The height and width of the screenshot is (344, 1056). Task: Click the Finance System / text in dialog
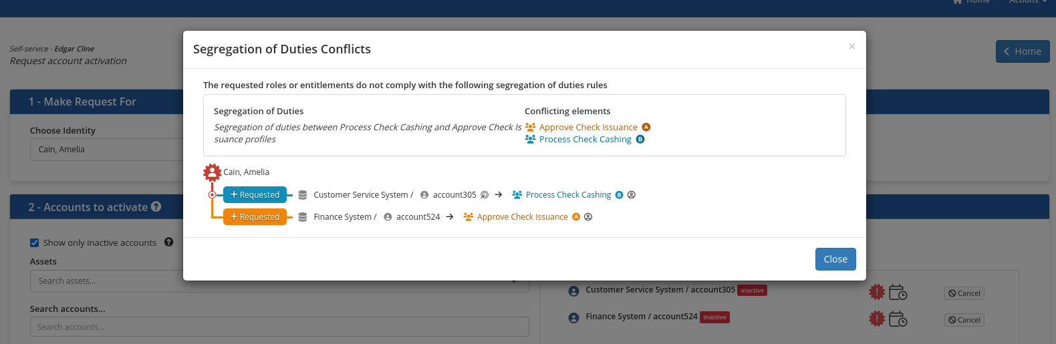(x=345, y=217)
